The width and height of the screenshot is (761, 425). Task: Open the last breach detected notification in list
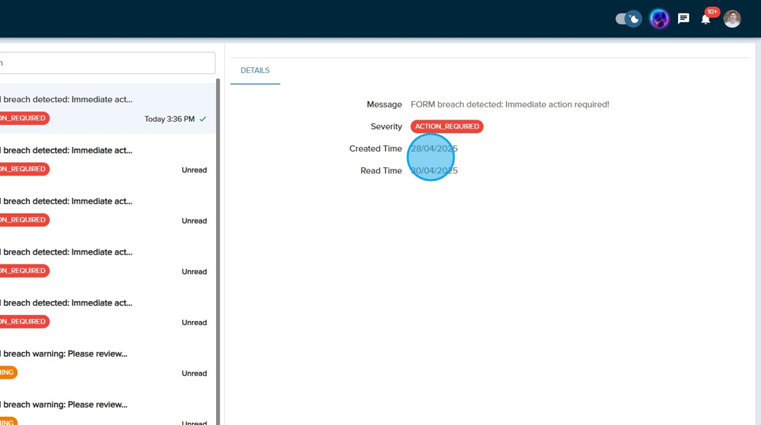click(x=102, y=311)
